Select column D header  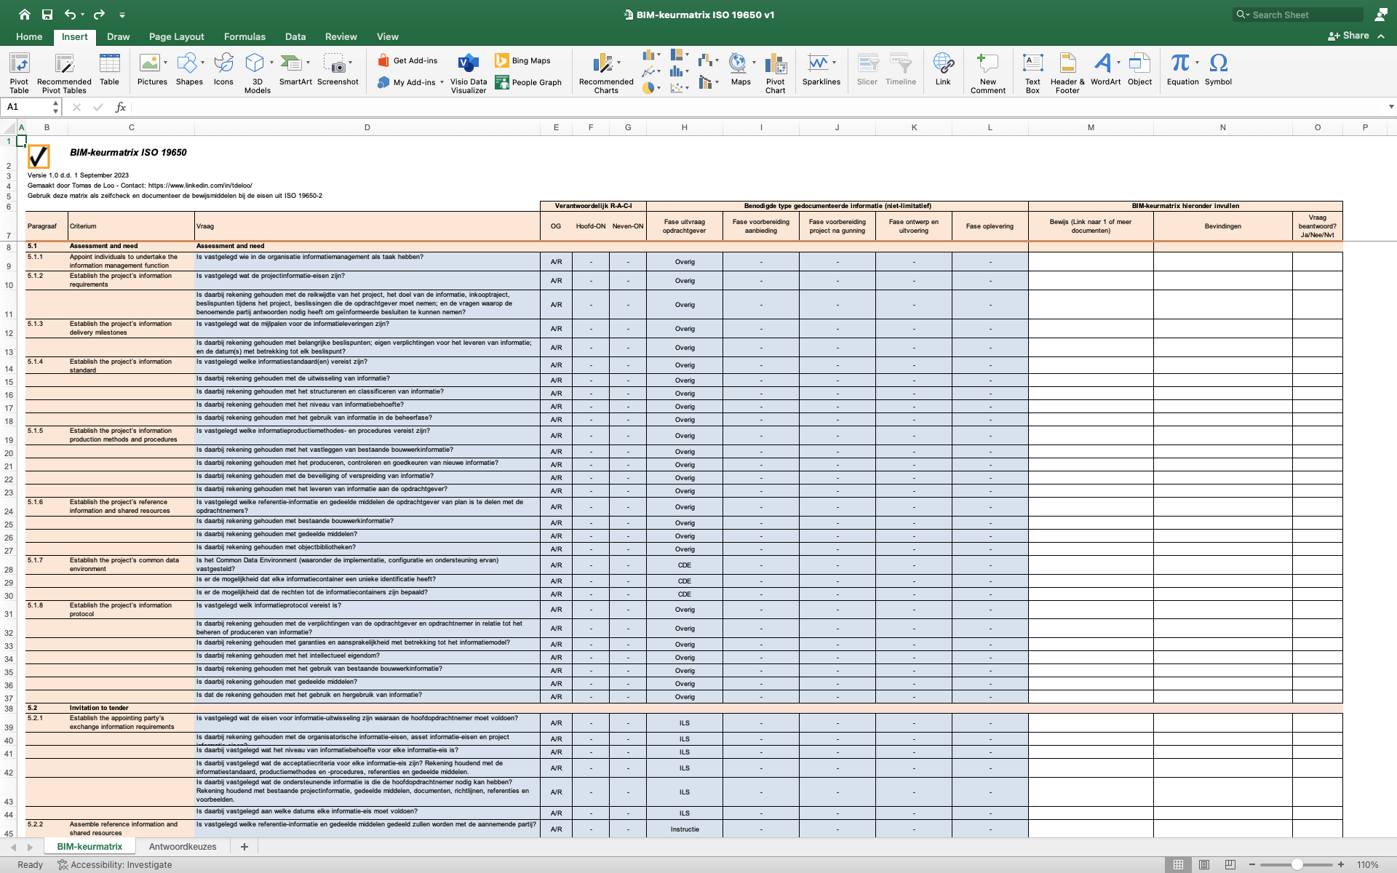[x=367, y=127]
